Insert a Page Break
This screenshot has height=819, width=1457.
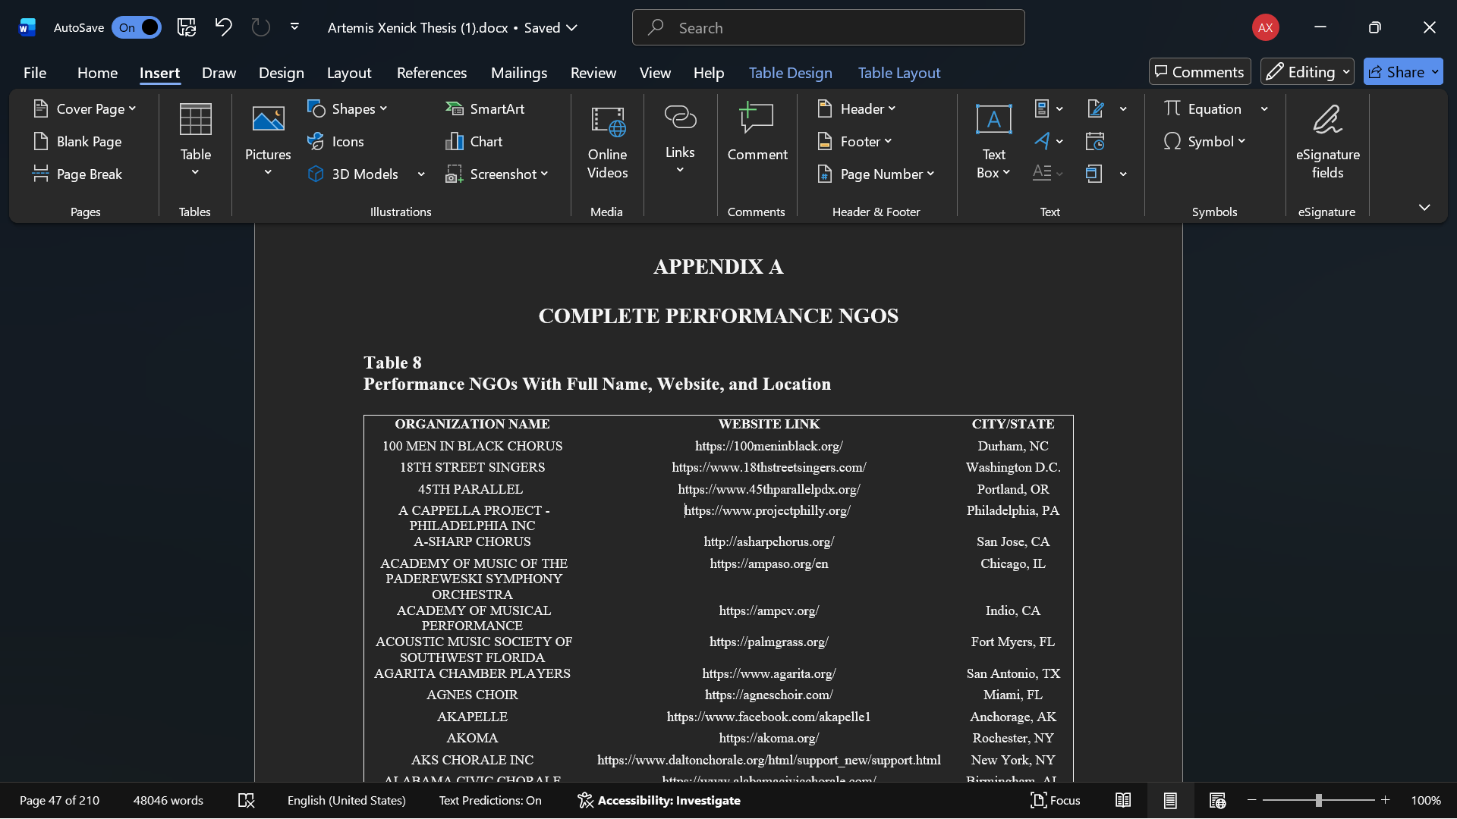pyautogui.click(x=77, y=174)
